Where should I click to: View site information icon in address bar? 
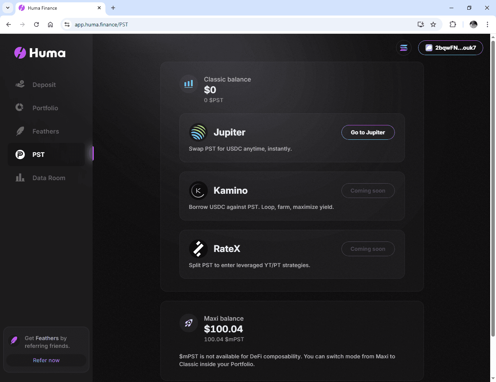[x=67, y=24]
